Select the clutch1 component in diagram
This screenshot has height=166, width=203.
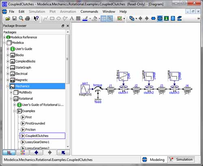pyautogui.click(x=123, y=89)
